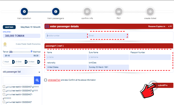Select the went train tab
Viewport: 174px width, 105px height.
[x=9, y=27]
